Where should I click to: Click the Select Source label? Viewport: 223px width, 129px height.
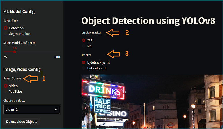pyautogui.click(x=12, y=78)
